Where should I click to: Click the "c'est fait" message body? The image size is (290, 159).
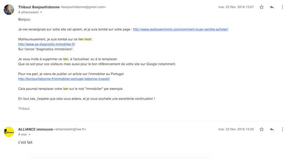tap(25, 142)
